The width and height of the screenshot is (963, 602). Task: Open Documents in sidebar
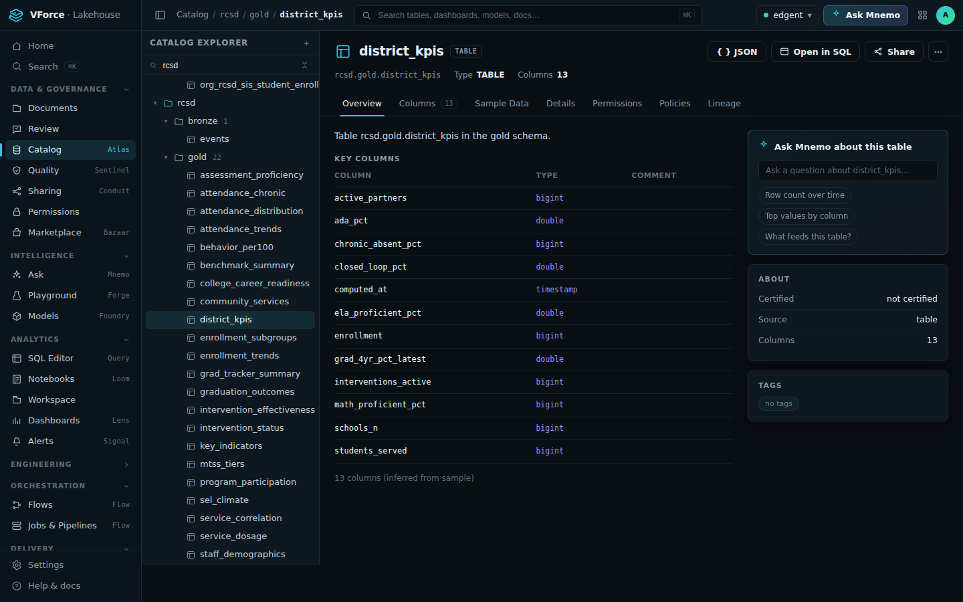point(71,108)
